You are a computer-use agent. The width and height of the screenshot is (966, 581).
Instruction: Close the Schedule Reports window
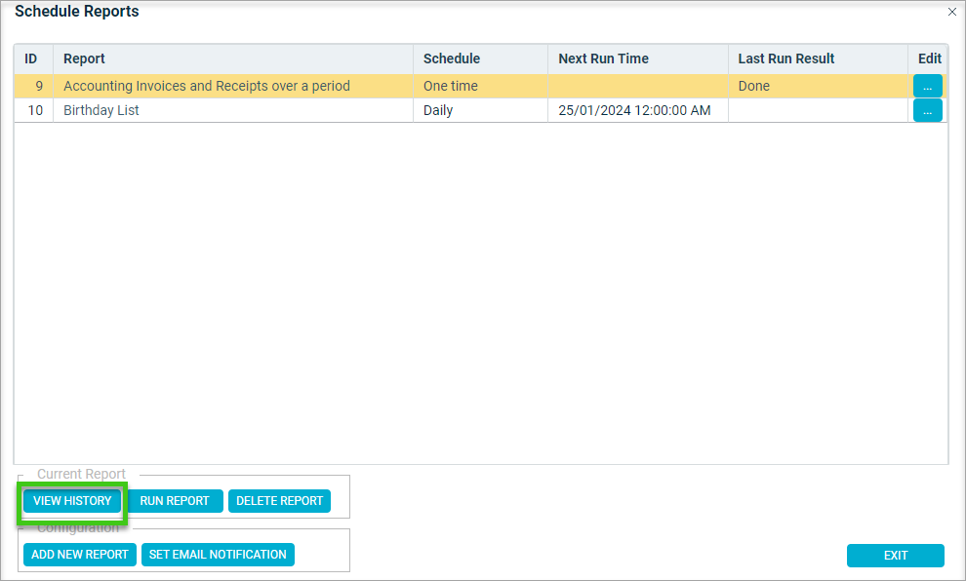tap(951, 12)
